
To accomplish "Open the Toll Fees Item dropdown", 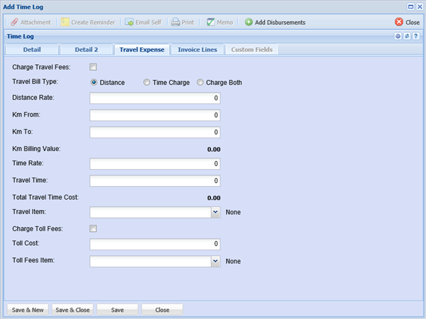I will click(215, 261).
